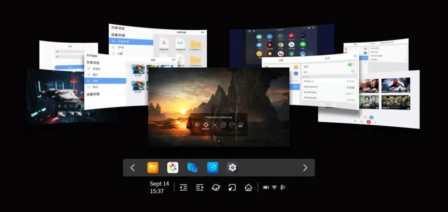This screenshot has height=212, width=448.
Task: Toggle the green 蓝牙 Bluetooth switch
Action: tap(351, 65)
